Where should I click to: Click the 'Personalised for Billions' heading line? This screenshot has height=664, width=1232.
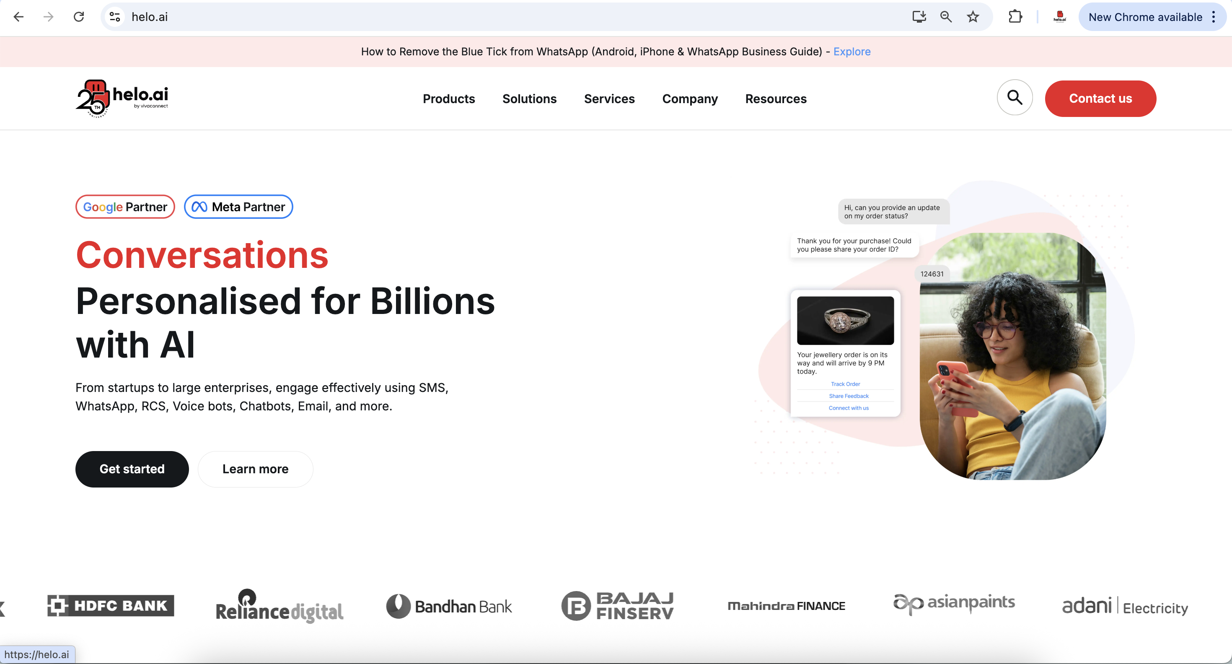[x=285, y=301]
